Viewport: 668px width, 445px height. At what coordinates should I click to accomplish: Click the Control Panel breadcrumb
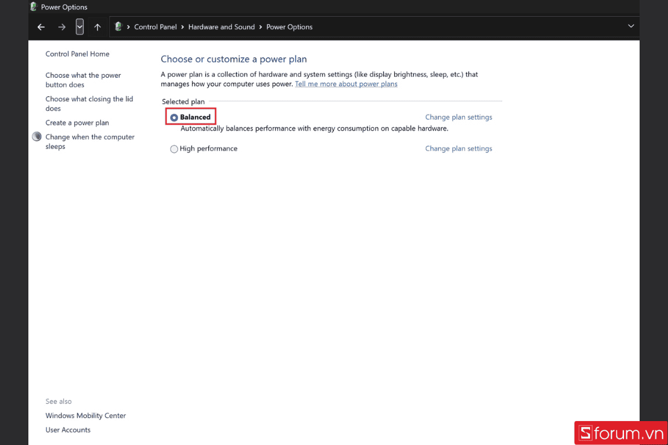155,27
